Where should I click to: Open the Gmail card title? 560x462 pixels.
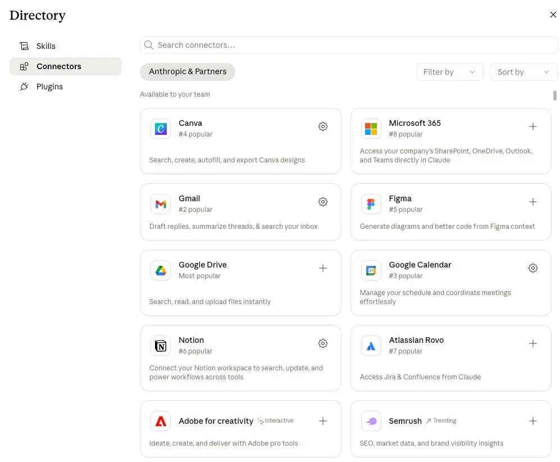(x=189, y=198)
